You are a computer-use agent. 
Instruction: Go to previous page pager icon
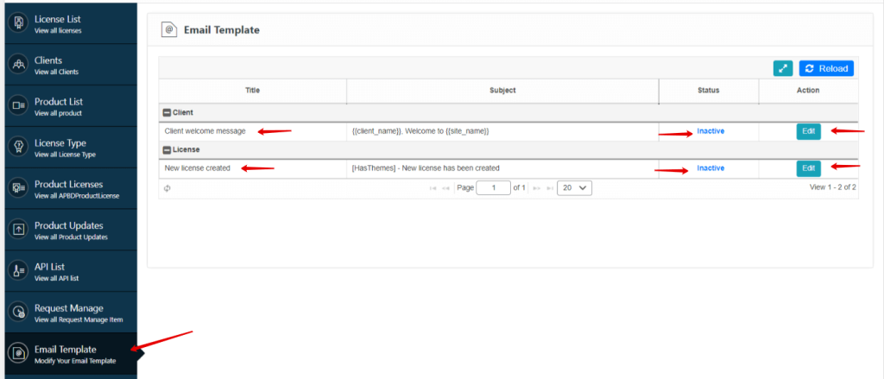(446, 188)
